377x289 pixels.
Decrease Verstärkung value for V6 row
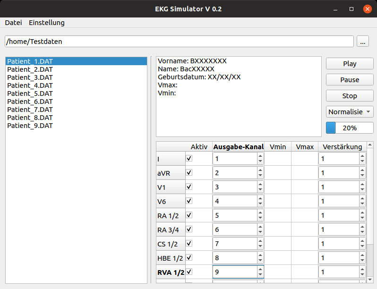tap(362, 204)
